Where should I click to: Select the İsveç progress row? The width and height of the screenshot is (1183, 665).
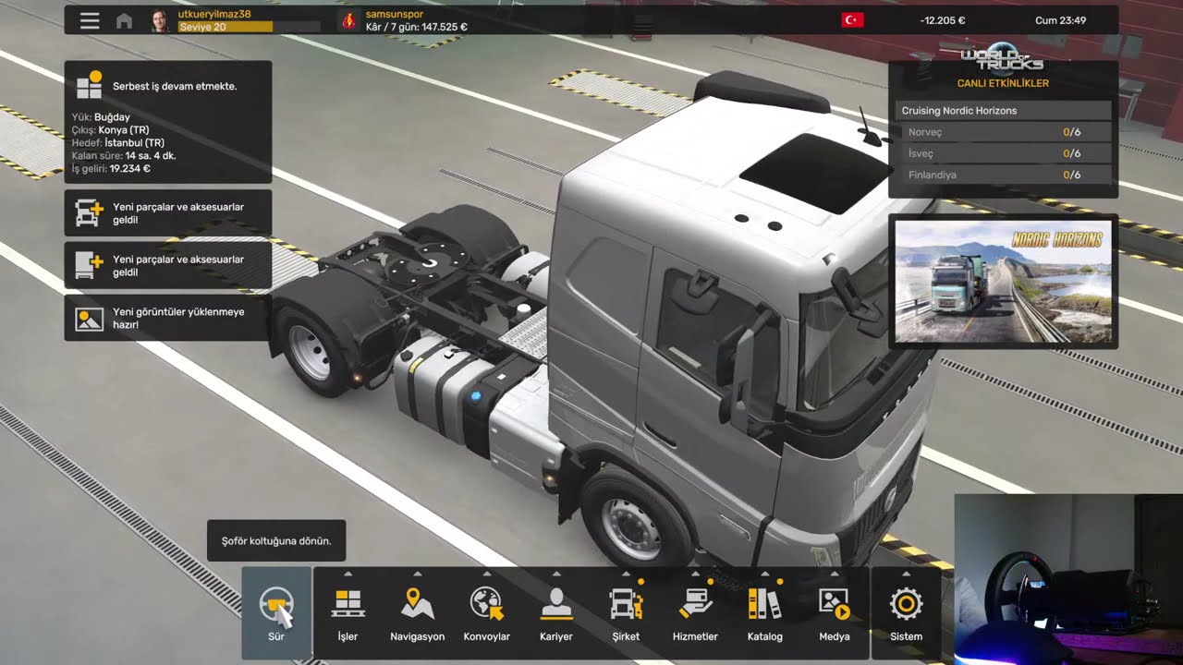click(x=1003, y=153)
